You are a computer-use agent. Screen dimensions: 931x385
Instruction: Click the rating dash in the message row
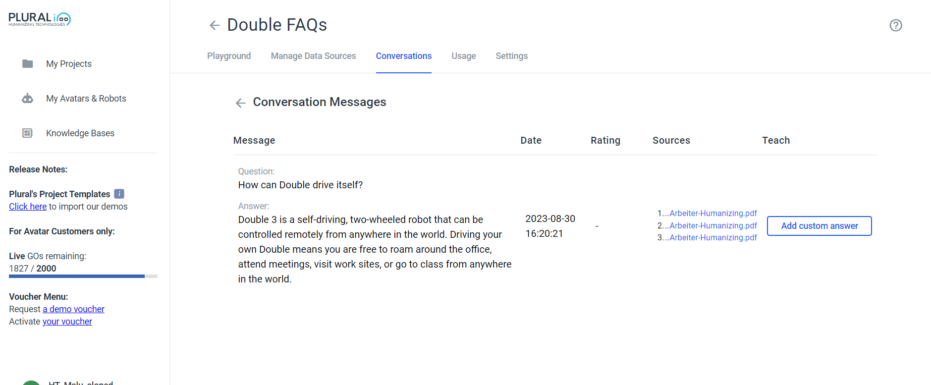pyautogui.click(x=597, y=226)
